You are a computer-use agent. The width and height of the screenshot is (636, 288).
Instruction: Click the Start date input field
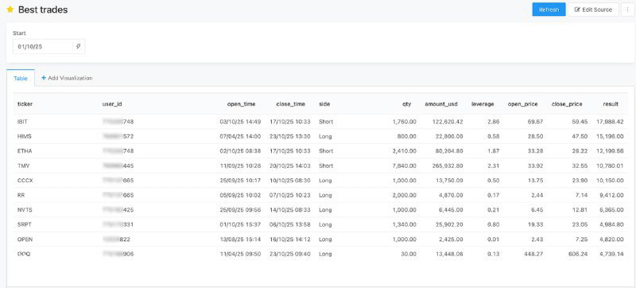point(43,47)
